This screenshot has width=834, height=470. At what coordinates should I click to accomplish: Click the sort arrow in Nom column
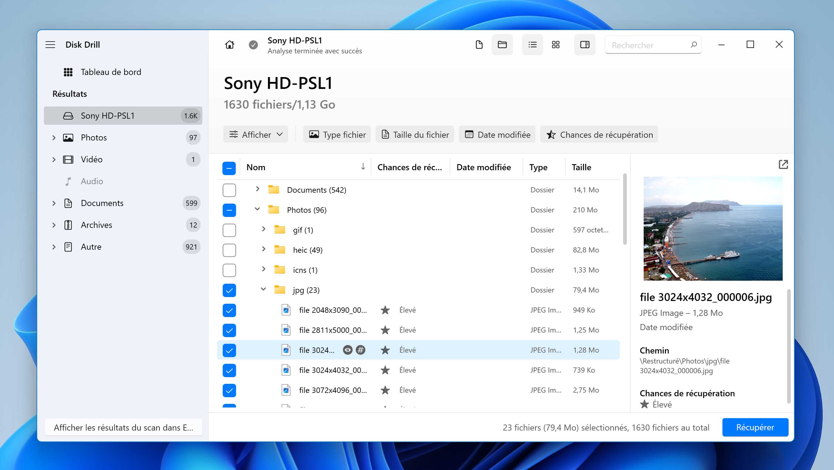[363, 167]
